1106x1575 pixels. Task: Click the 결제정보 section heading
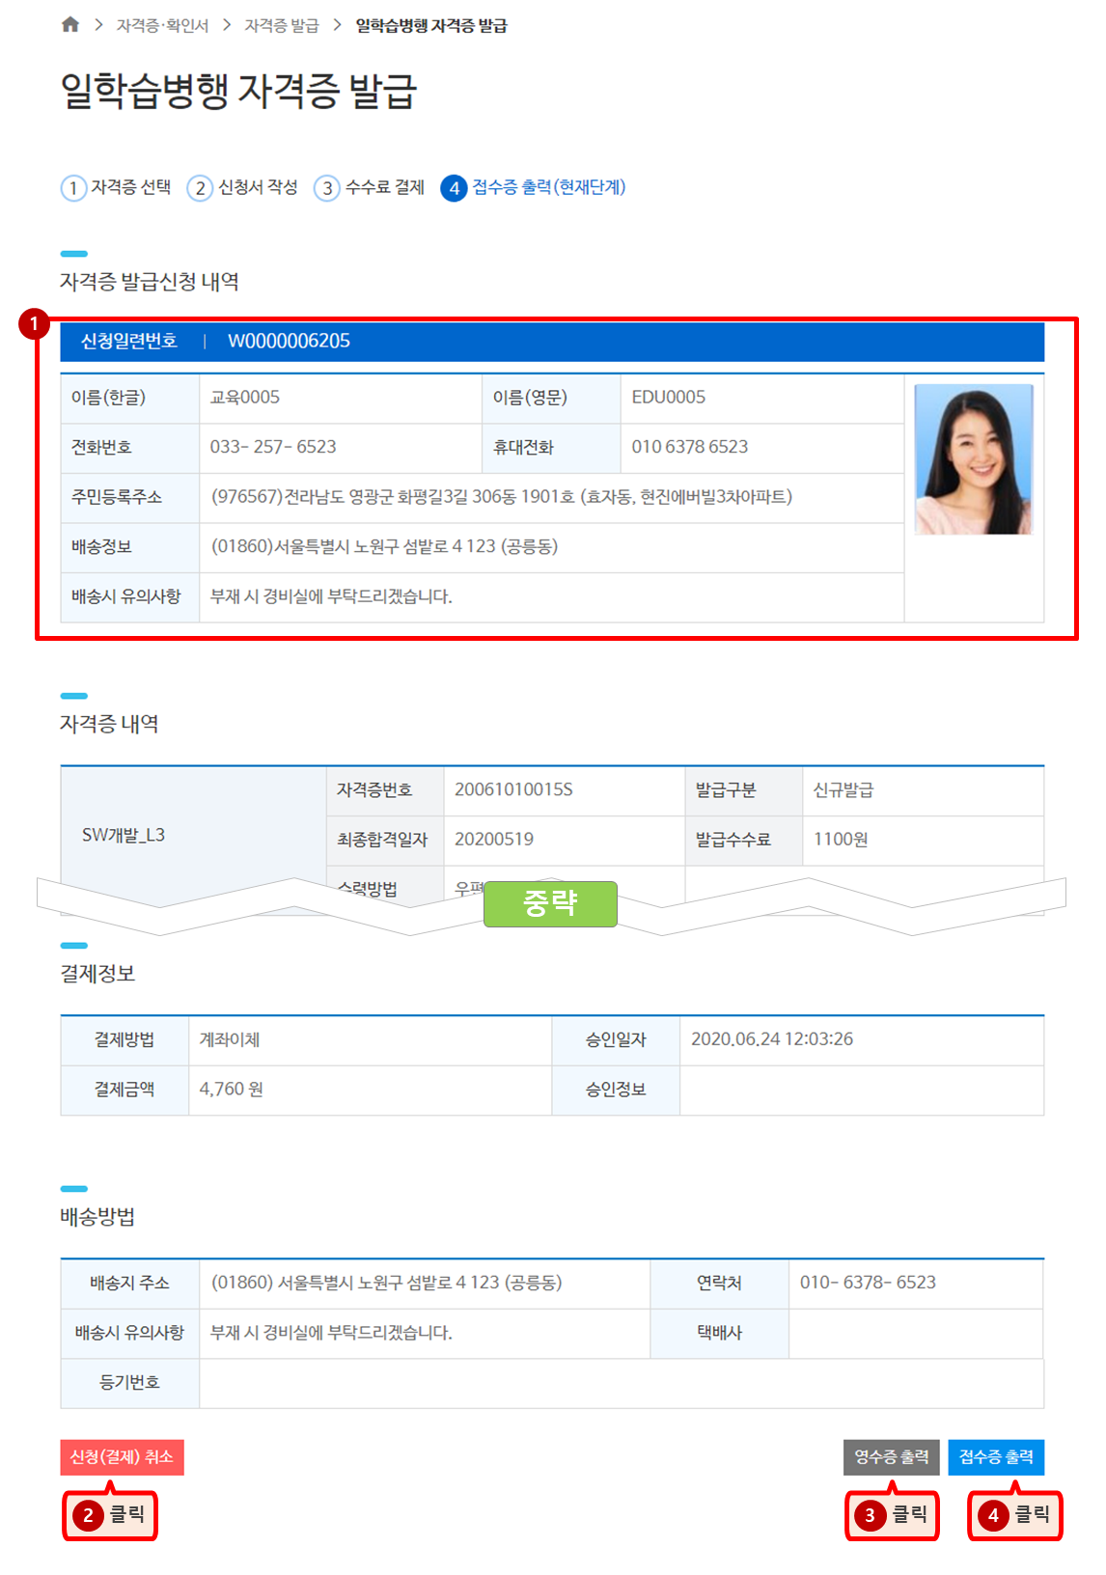97,974
